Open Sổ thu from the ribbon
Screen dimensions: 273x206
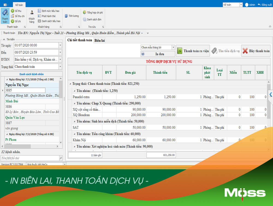pos(16,11)
